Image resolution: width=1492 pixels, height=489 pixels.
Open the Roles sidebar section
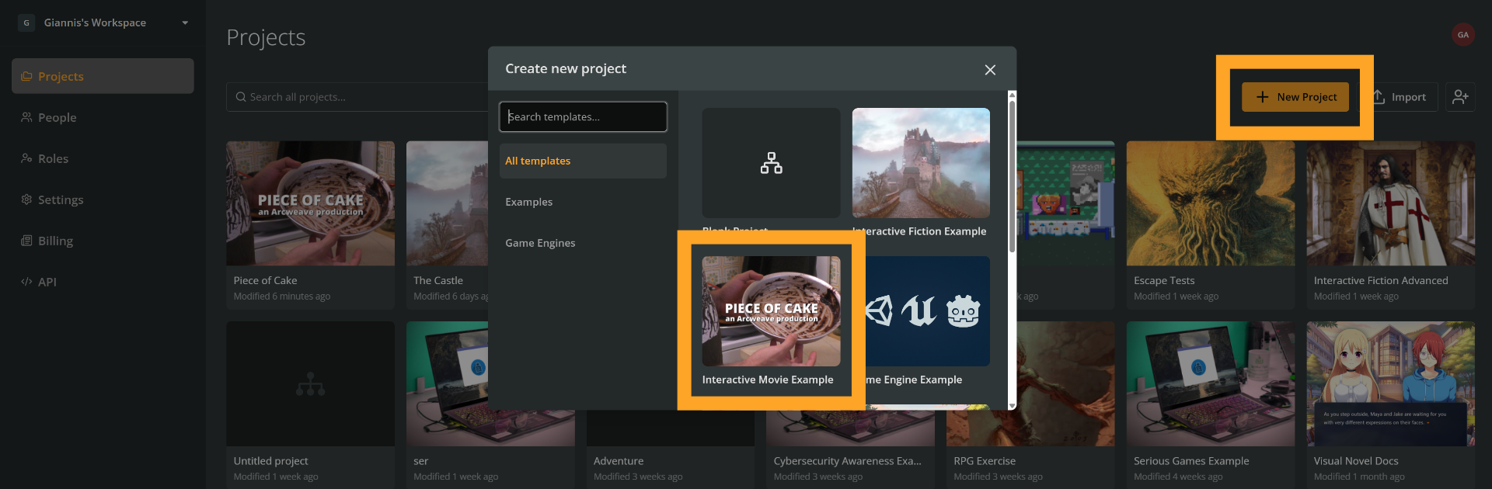103,158
